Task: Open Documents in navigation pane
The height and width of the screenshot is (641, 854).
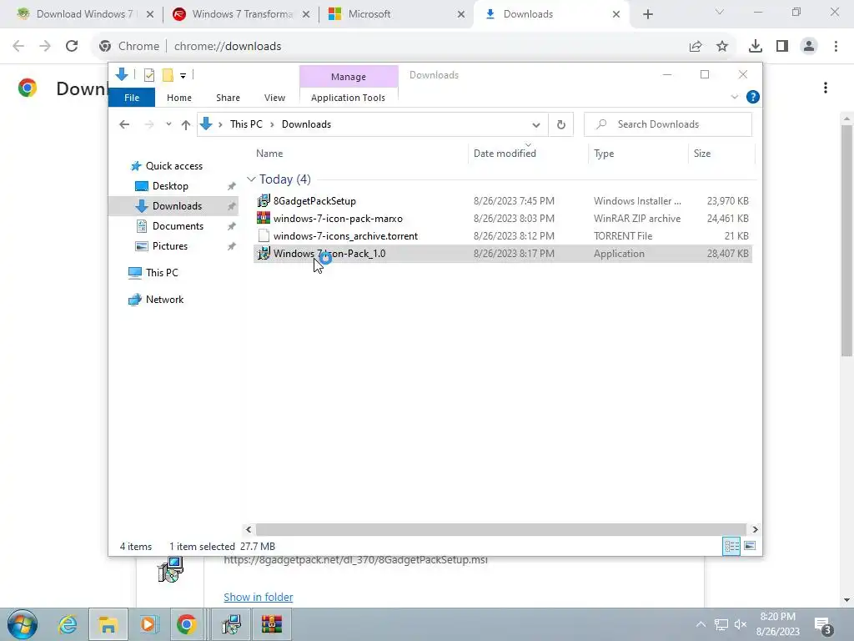Action: click(178, 226)
